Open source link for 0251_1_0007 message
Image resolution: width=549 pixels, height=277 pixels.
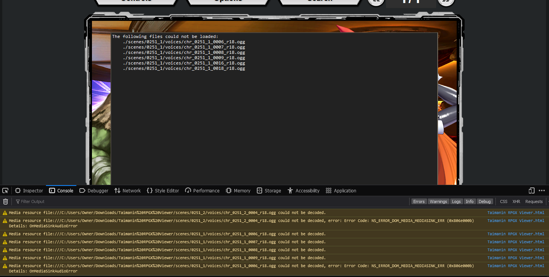pos(516,242)
